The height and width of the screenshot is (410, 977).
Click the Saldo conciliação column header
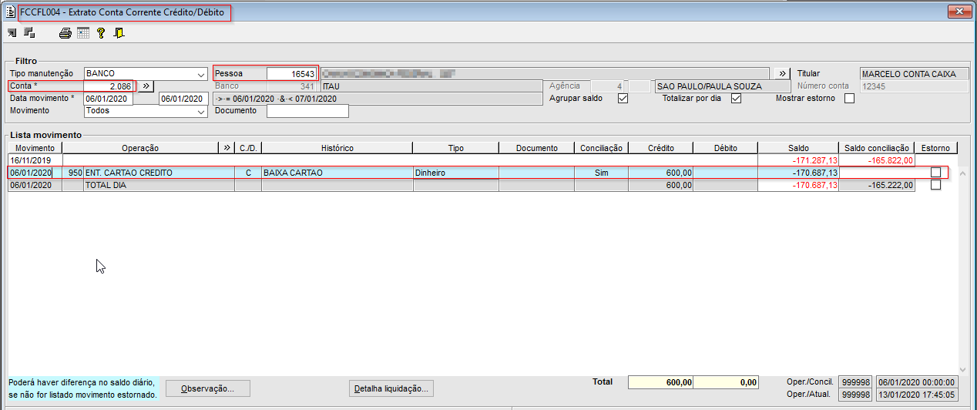point(877,148)
